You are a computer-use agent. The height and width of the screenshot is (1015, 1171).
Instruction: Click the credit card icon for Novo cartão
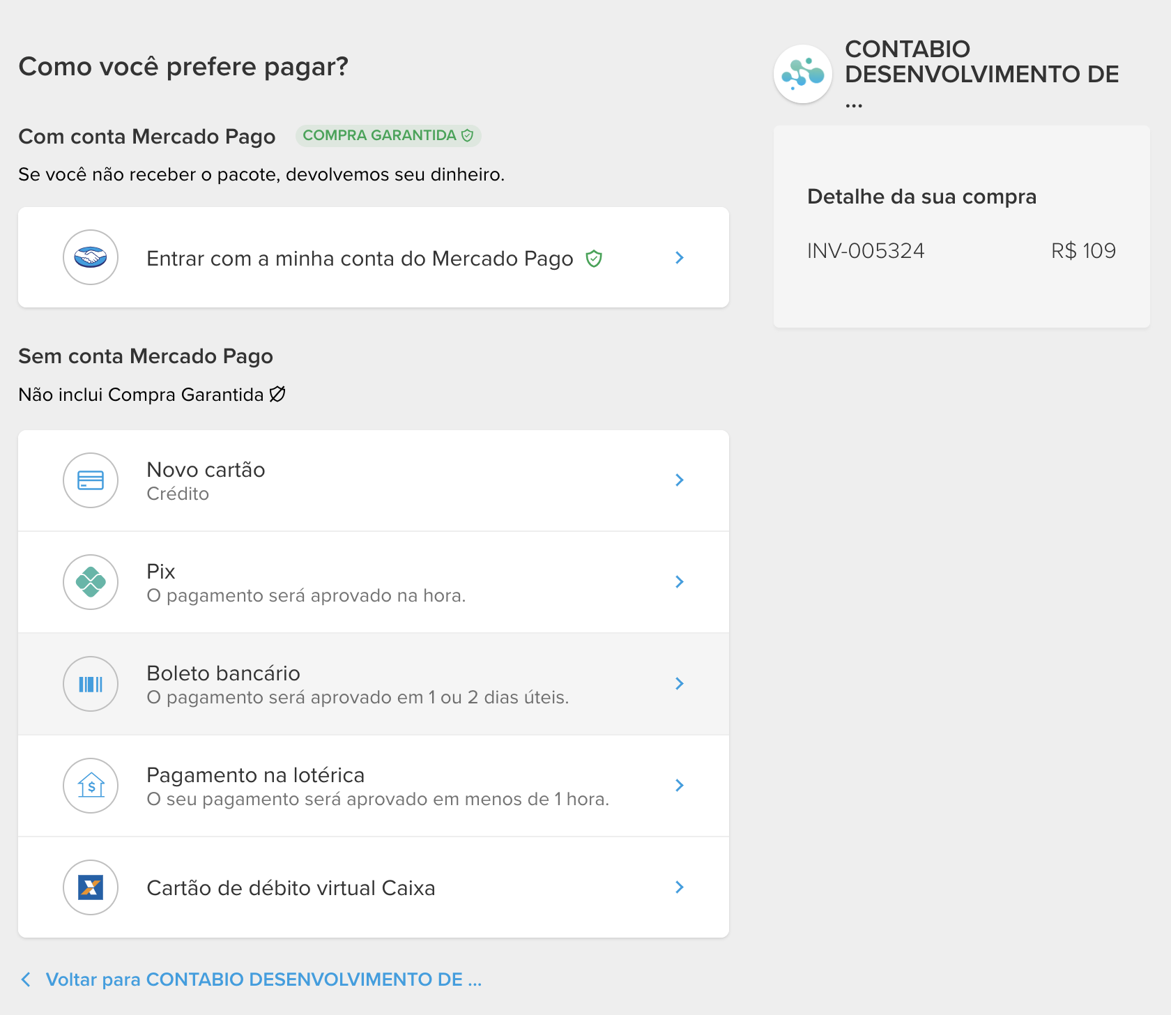click(x=91, y=480)
